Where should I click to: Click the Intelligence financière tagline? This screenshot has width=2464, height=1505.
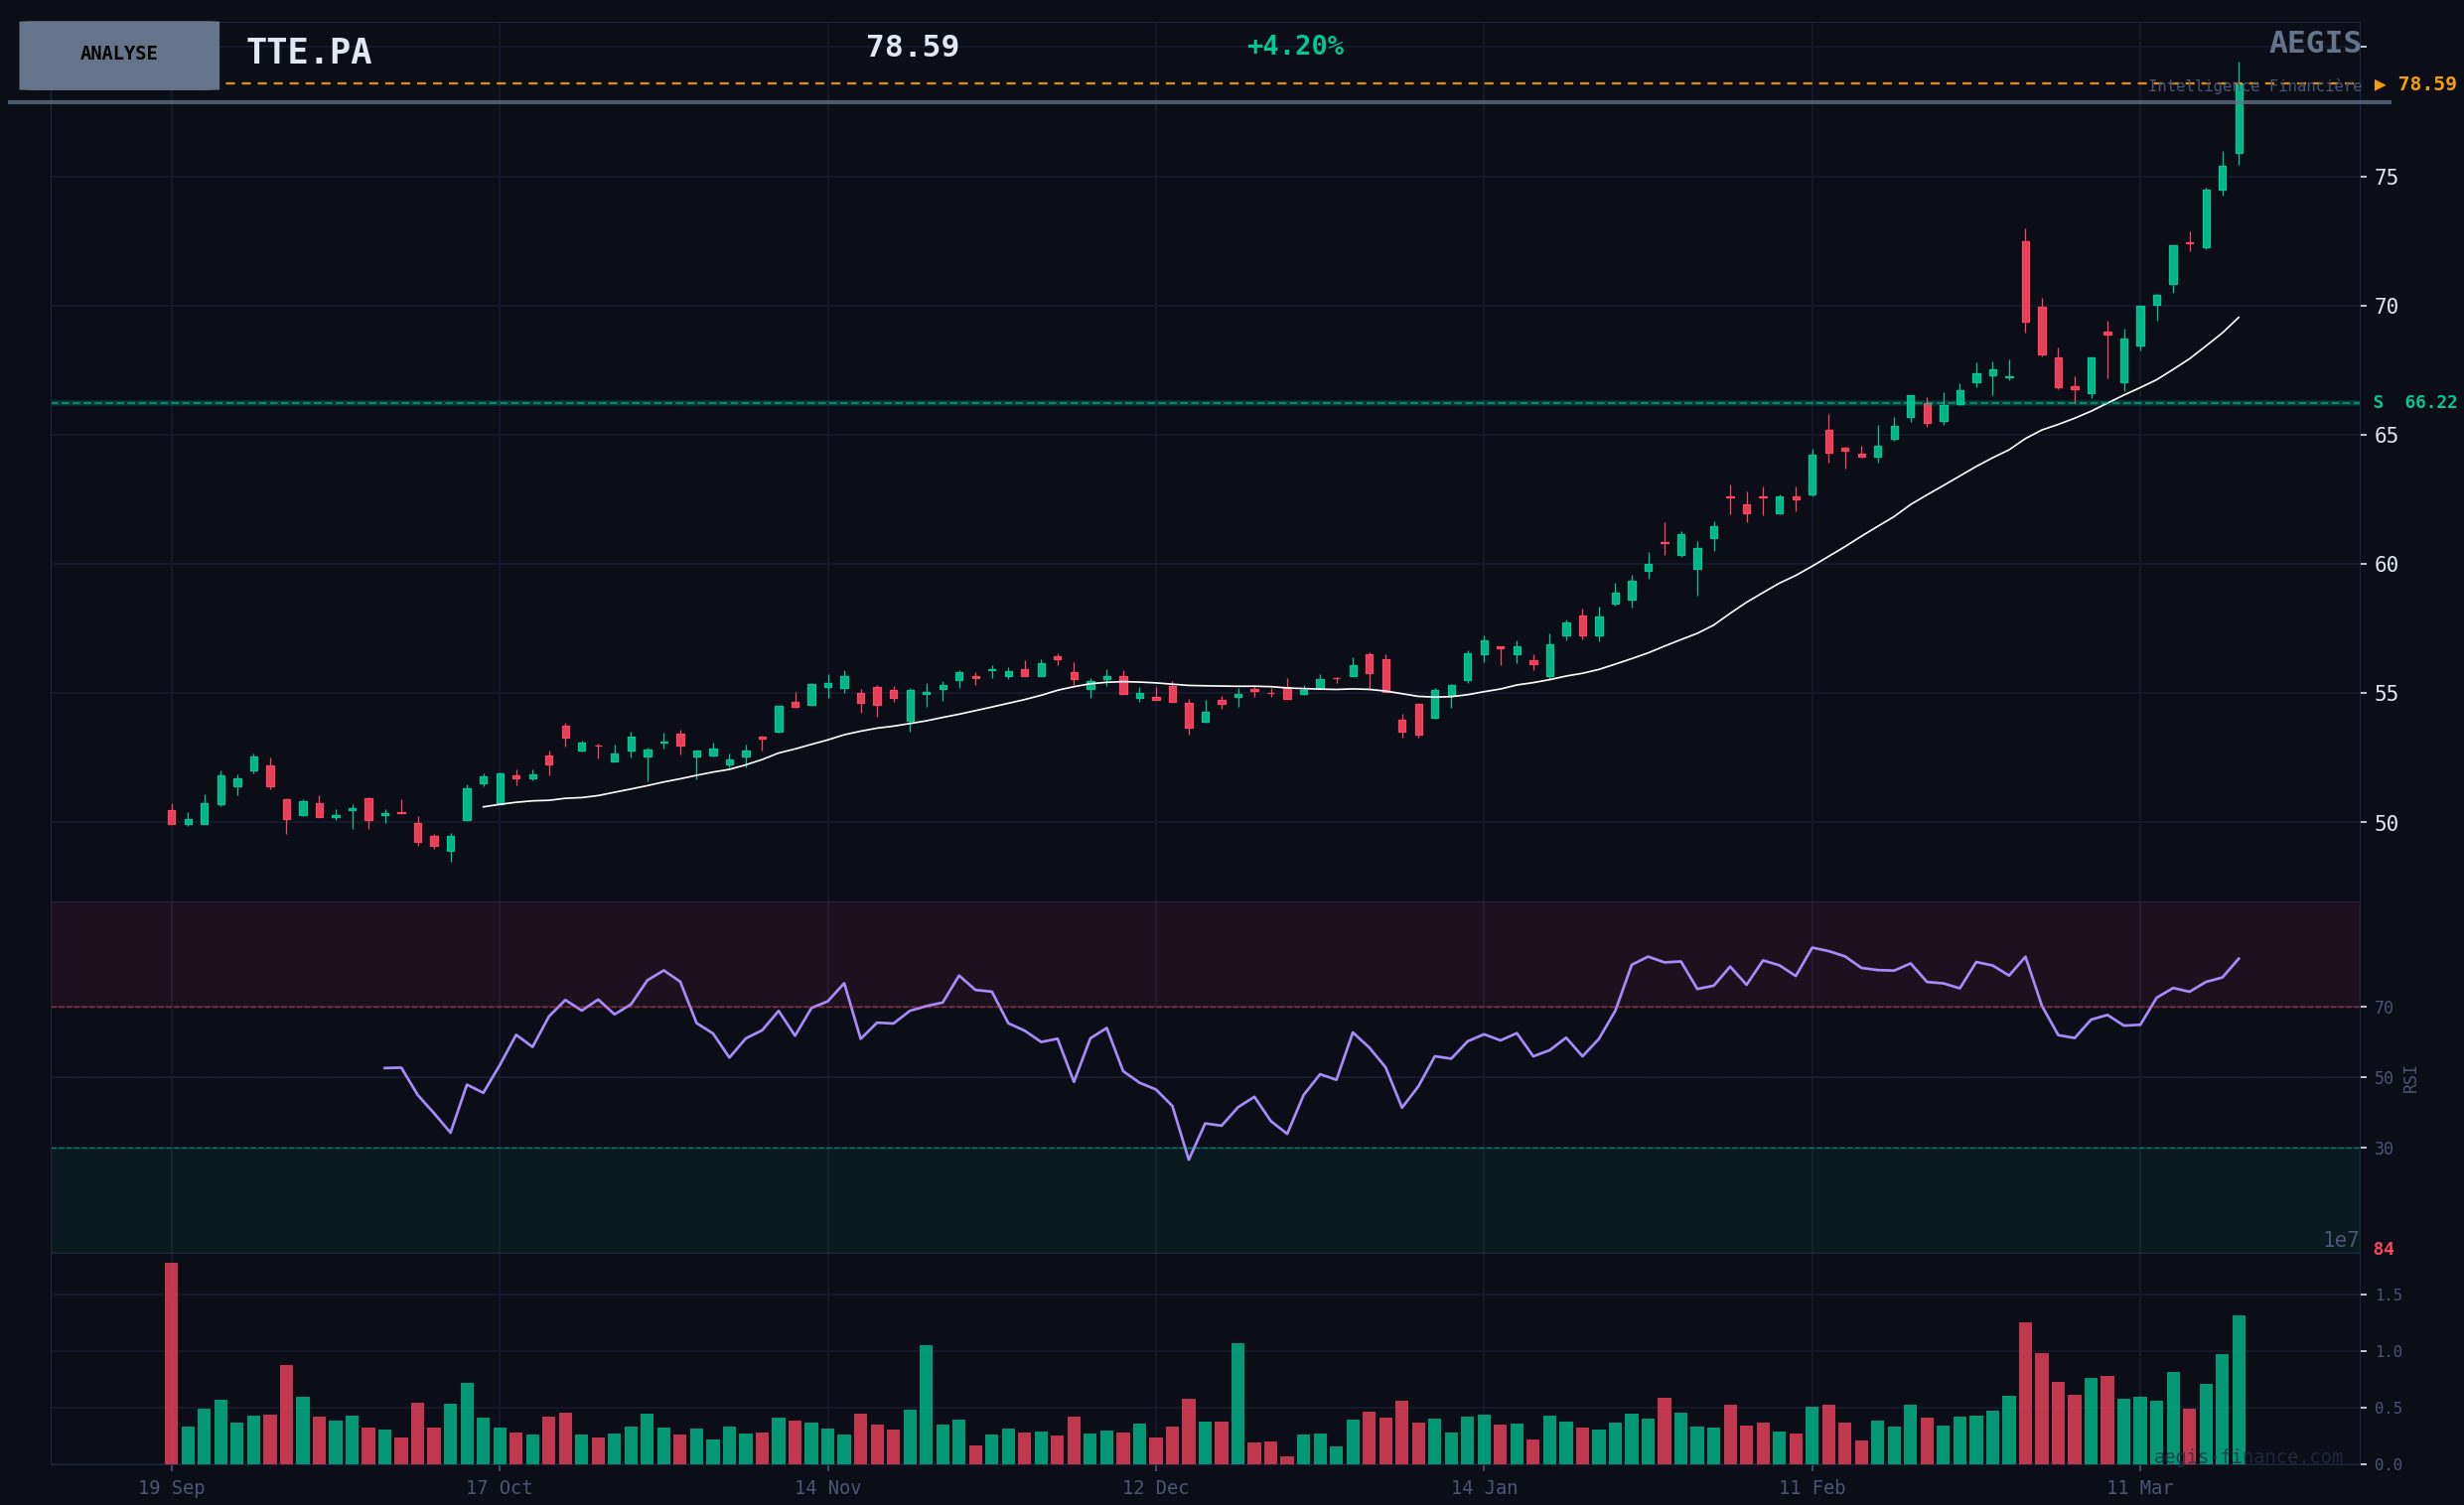click(2255, 87)
